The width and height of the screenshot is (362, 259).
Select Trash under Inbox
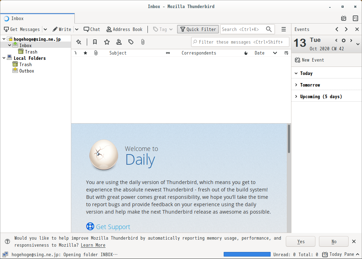click(31, 52)
